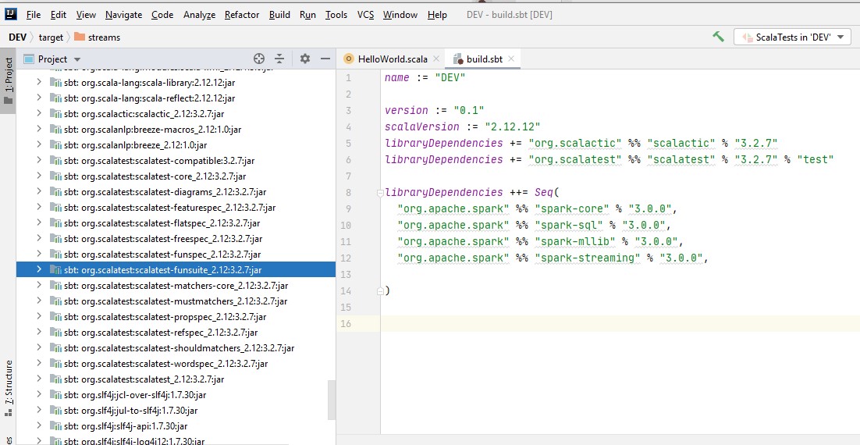
Task: Toggle the 1: Project side tool window
Action: pos(8,80)
